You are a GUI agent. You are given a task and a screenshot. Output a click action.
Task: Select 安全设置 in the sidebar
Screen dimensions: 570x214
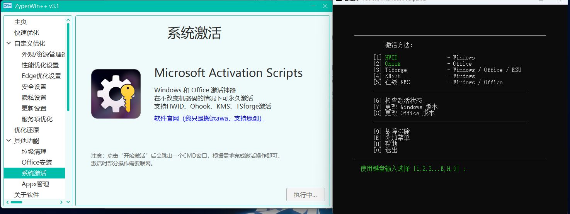(34, 87)
